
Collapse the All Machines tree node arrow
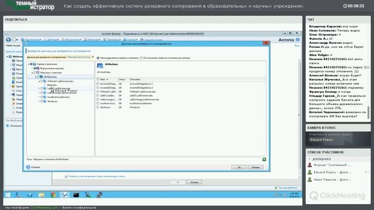(36, 77)
